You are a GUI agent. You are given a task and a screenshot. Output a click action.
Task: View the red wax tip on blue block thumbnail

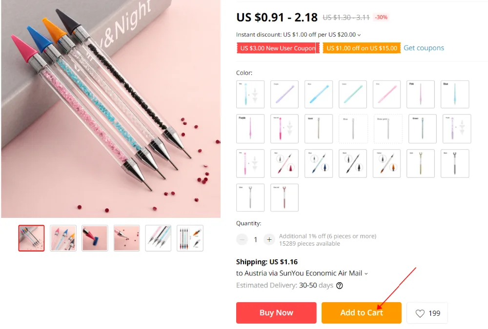tap(95, 238)
